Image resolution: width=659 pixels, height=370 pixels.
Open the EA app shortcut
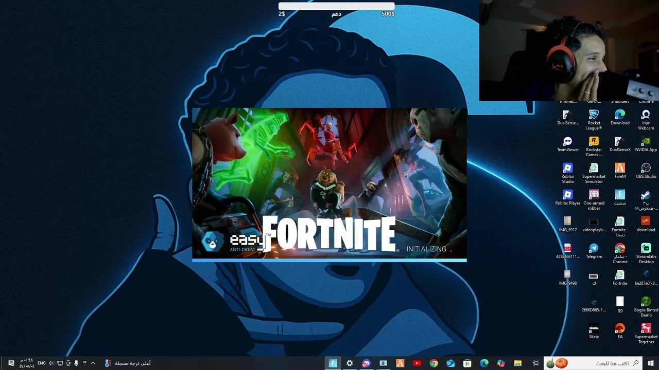coord(620,331)
